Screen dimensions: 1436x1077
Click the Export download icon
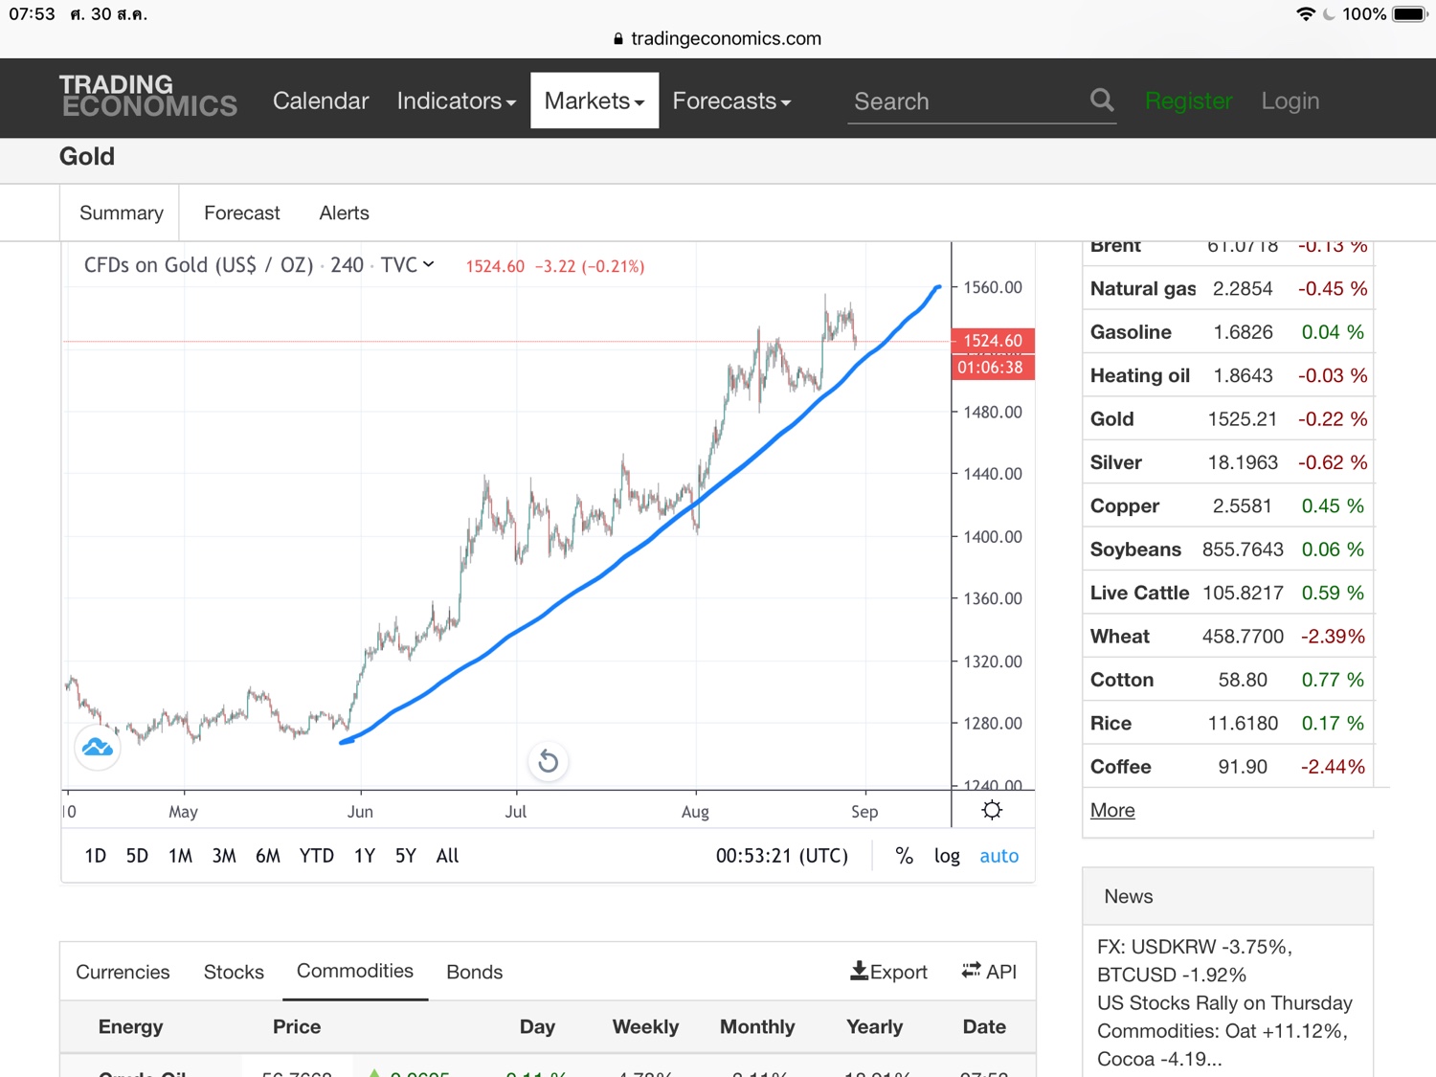pyautogui.click(x=859, y=971)
